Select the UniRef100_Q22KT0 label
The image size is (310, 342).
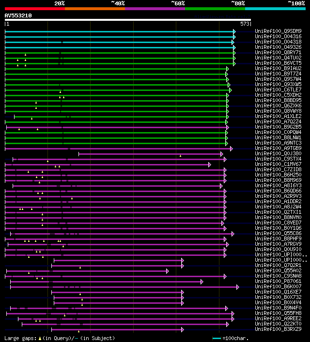(x=278, y=324)
